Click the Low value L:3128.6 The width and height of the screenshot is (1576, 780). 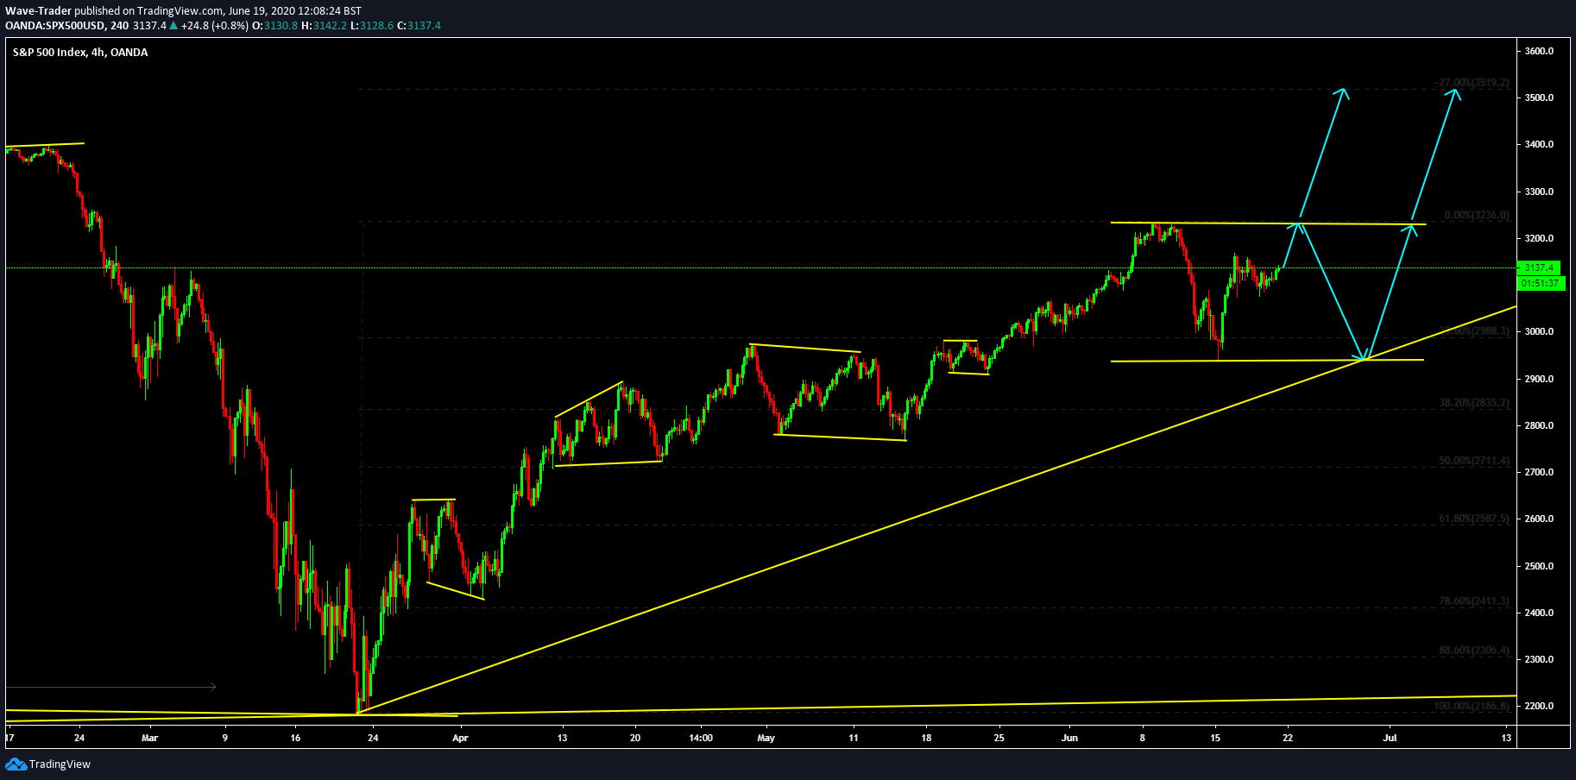click(372, 26)
